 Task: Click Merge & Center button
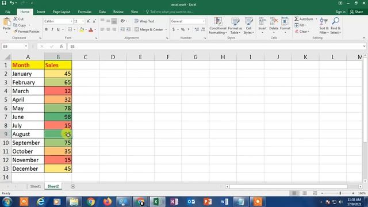pyautogui.click(x=149, y=29)
